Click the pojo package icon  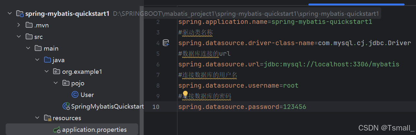click(66, 83)
